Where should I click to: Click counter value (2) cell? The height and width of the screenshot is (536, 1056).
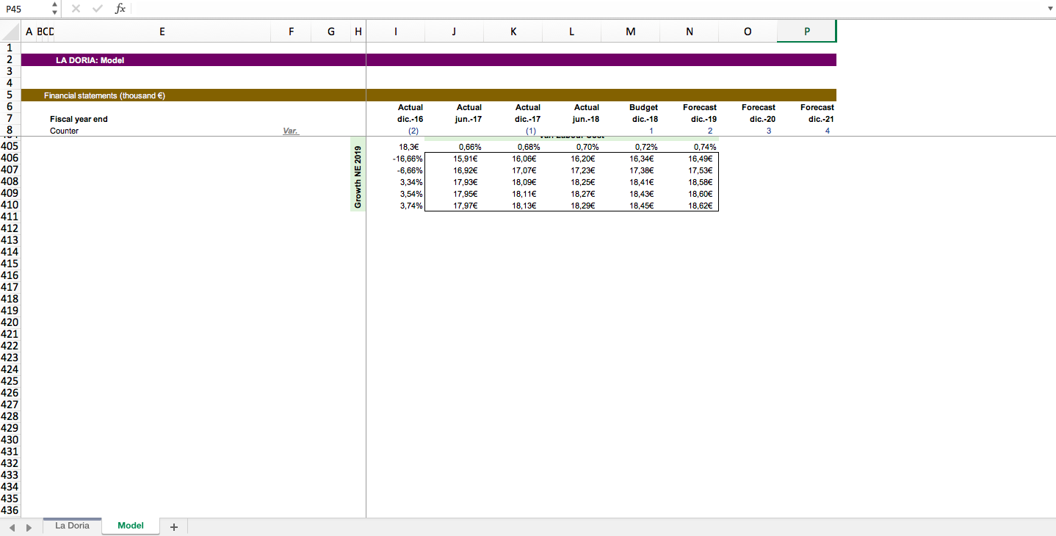pyautogui.click(x=413, y=131)
